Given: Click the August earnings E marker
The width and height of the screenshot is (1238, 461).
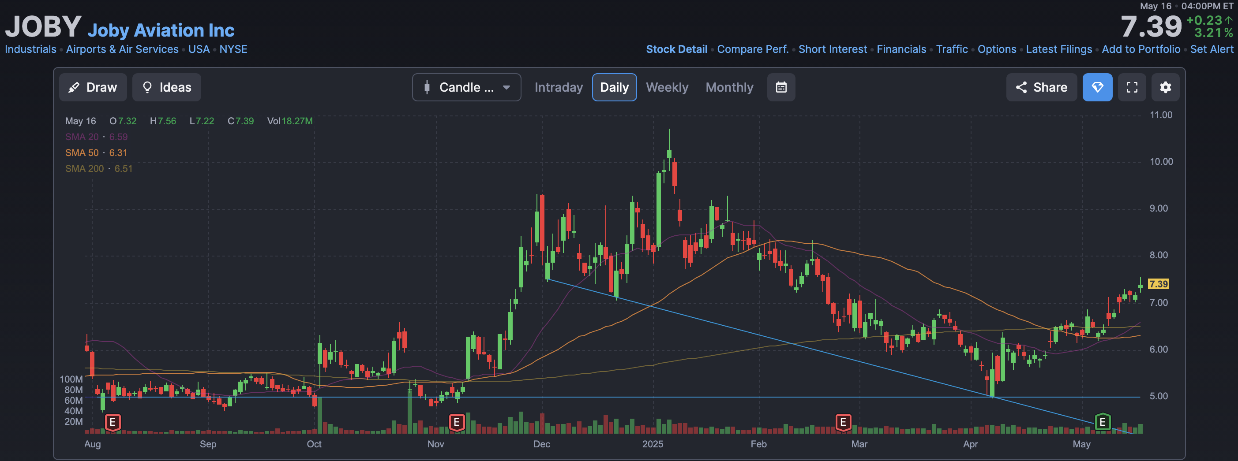Looking at the screenshot, I should (x=113, y=422).
